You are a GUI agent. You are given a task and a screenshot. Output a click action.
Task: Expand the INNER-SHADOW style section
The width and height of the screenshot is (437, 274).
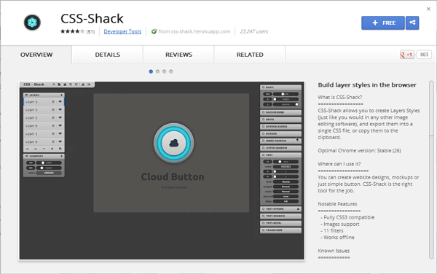click(x=280, y=141)
